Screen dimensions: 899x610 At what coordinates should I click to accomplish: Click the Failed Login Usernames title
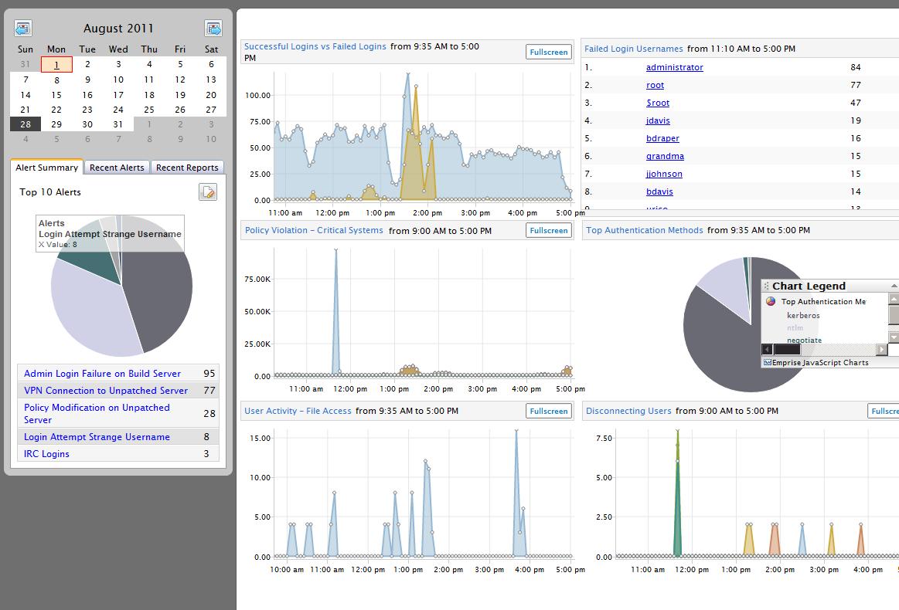[x=634, y=49]
